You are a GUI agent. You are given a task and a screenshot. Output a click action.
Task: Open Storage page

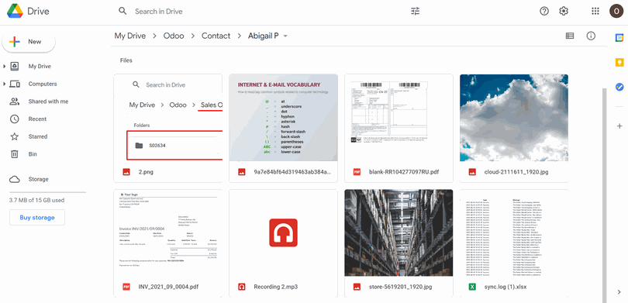pyautogui.click(x=39, y=179)
